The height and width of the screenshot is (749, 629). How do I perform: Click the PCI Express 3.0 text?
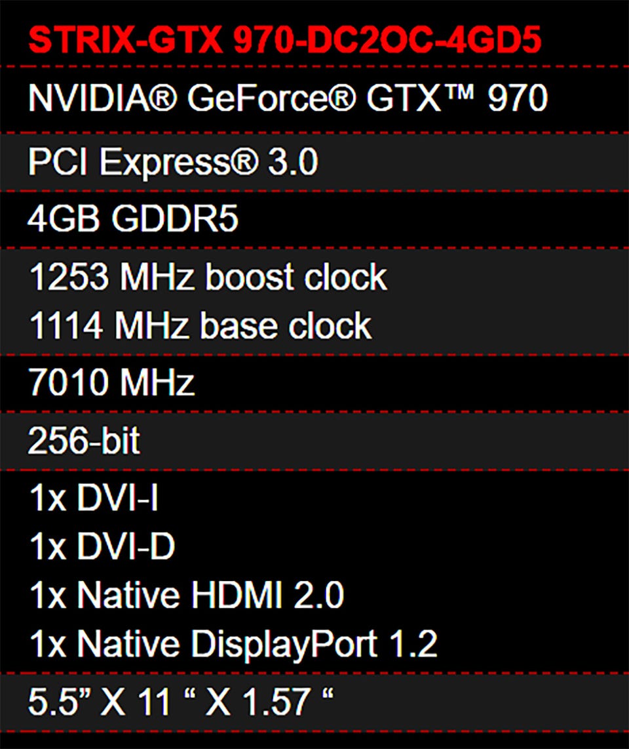172,161
